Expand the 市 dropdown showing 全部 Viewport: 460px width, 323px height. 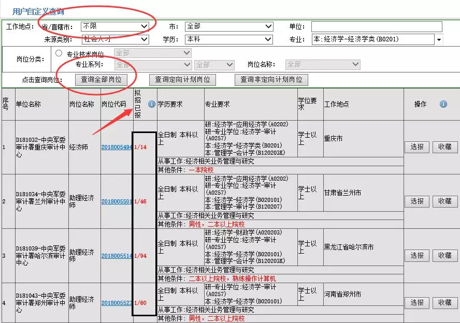click(x=229, y=26)
